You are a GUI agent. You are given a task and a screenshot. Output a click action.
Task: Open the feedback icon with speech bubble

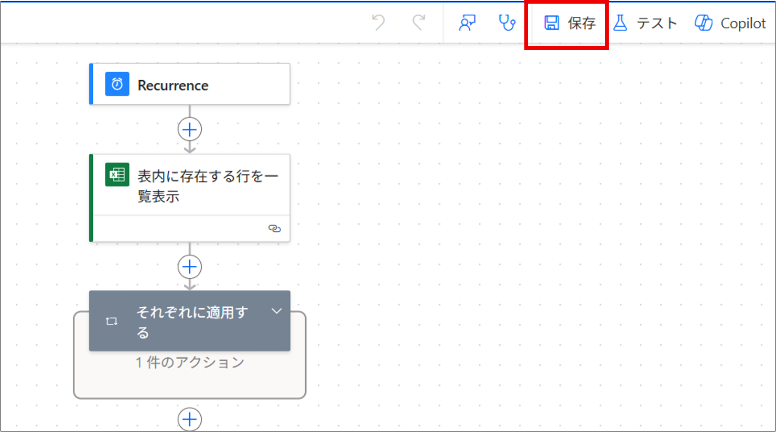(x=467, y=23)
